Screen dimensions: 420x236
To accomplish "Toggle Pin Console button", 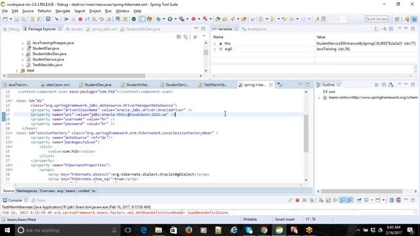I will click(359, 200).
